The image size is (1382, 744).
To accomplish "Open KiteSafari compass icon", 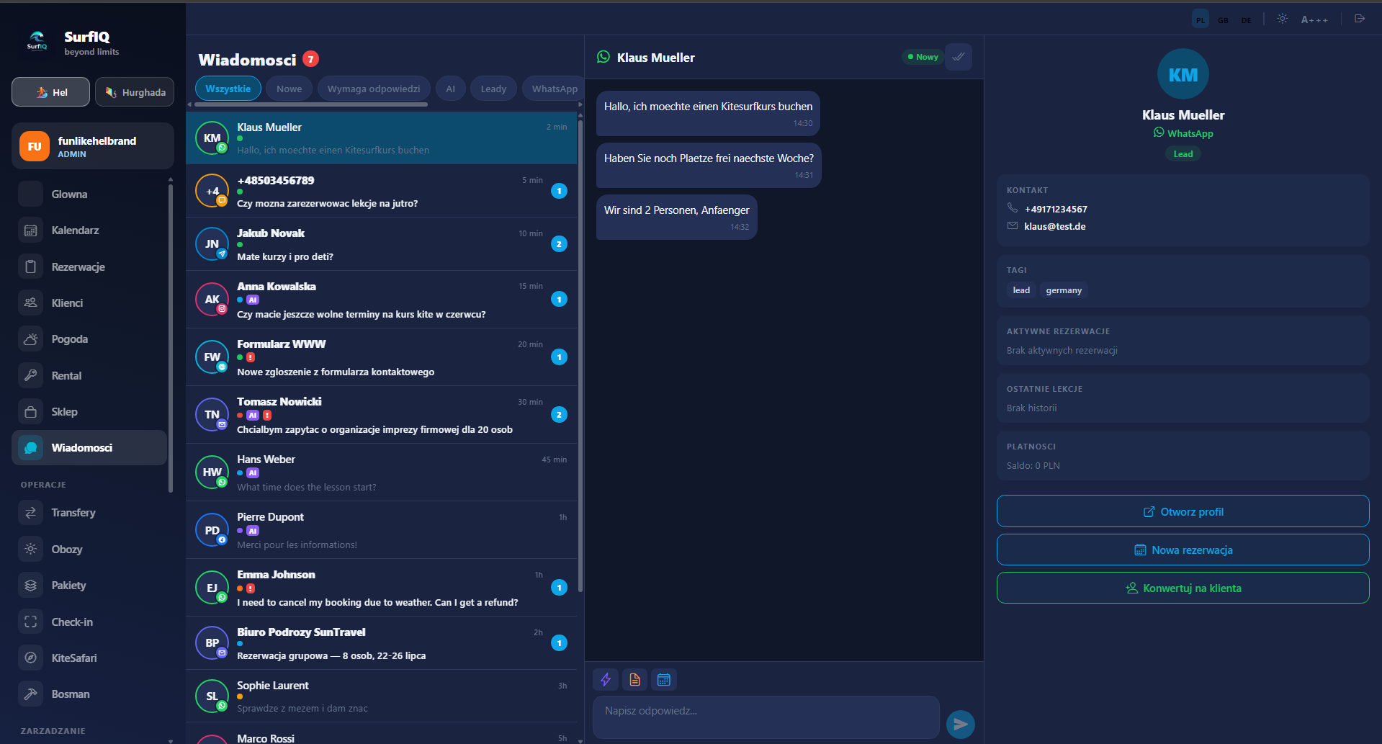I will (30, 658).
